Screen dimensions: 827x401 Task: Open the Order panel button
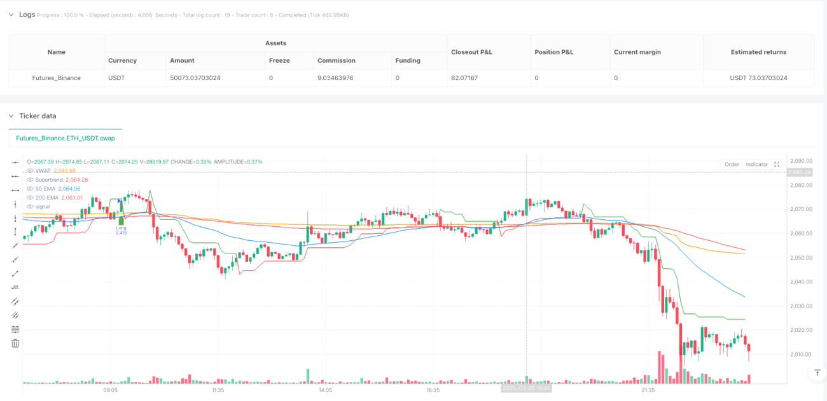click(732, 164)
